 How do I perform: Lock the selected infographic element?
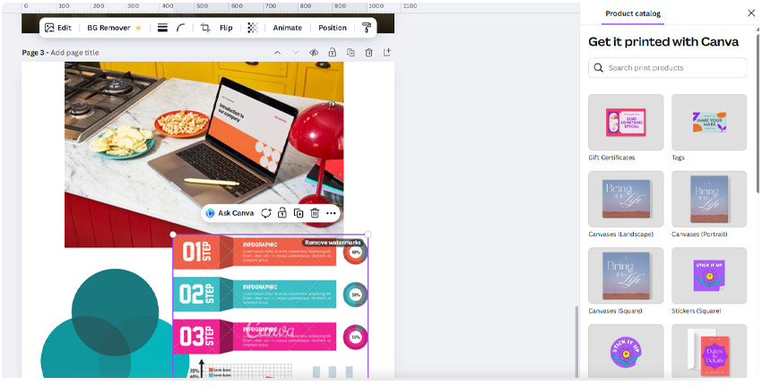point(281,212)
